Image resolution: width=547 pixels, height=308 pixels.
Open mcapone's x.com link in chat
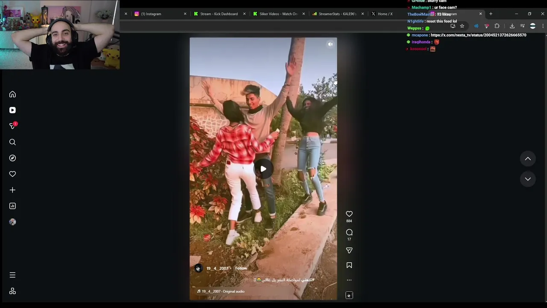pyautogui.click(x=478, y=35)
